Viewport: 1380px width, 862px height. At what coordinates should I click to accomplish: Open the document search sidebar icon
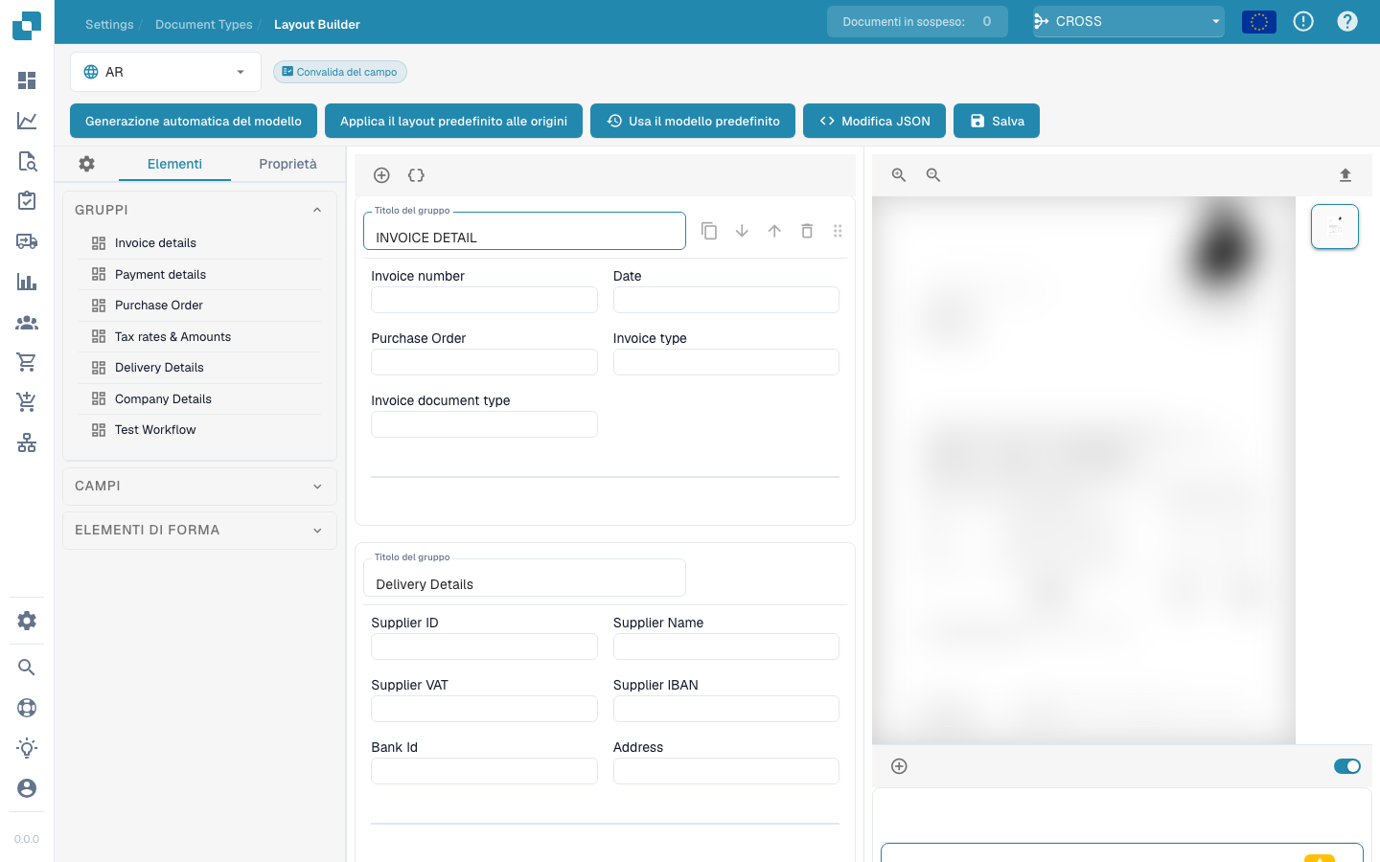coord(27,161)
